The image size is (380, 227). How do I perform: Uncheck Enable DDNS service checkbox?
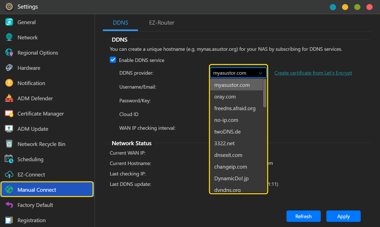click(x=113, y=60)
